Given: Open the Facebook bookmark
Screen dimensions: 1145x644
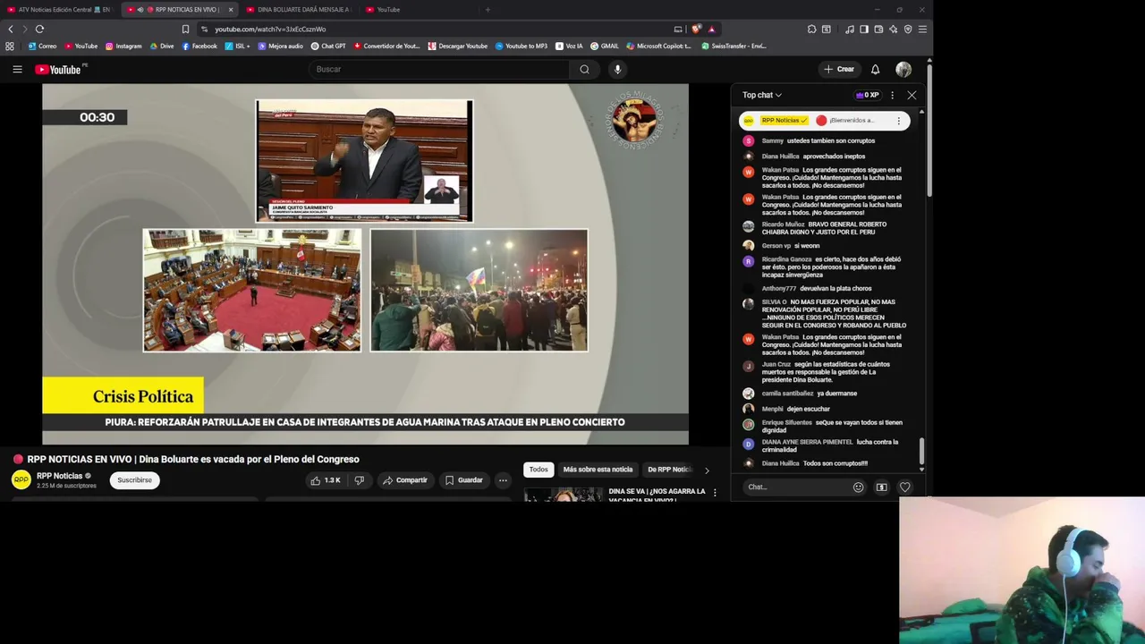Looking at the screenshot, I should click(199, 46).
